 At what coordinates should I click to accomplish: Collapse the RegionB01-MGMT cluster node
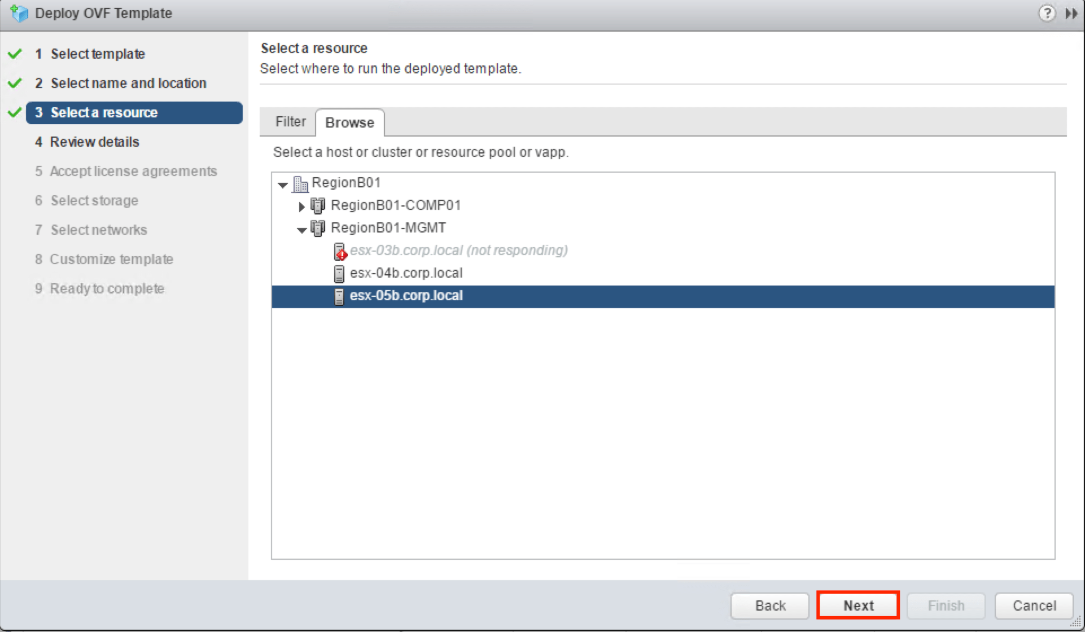coord(301,230)
